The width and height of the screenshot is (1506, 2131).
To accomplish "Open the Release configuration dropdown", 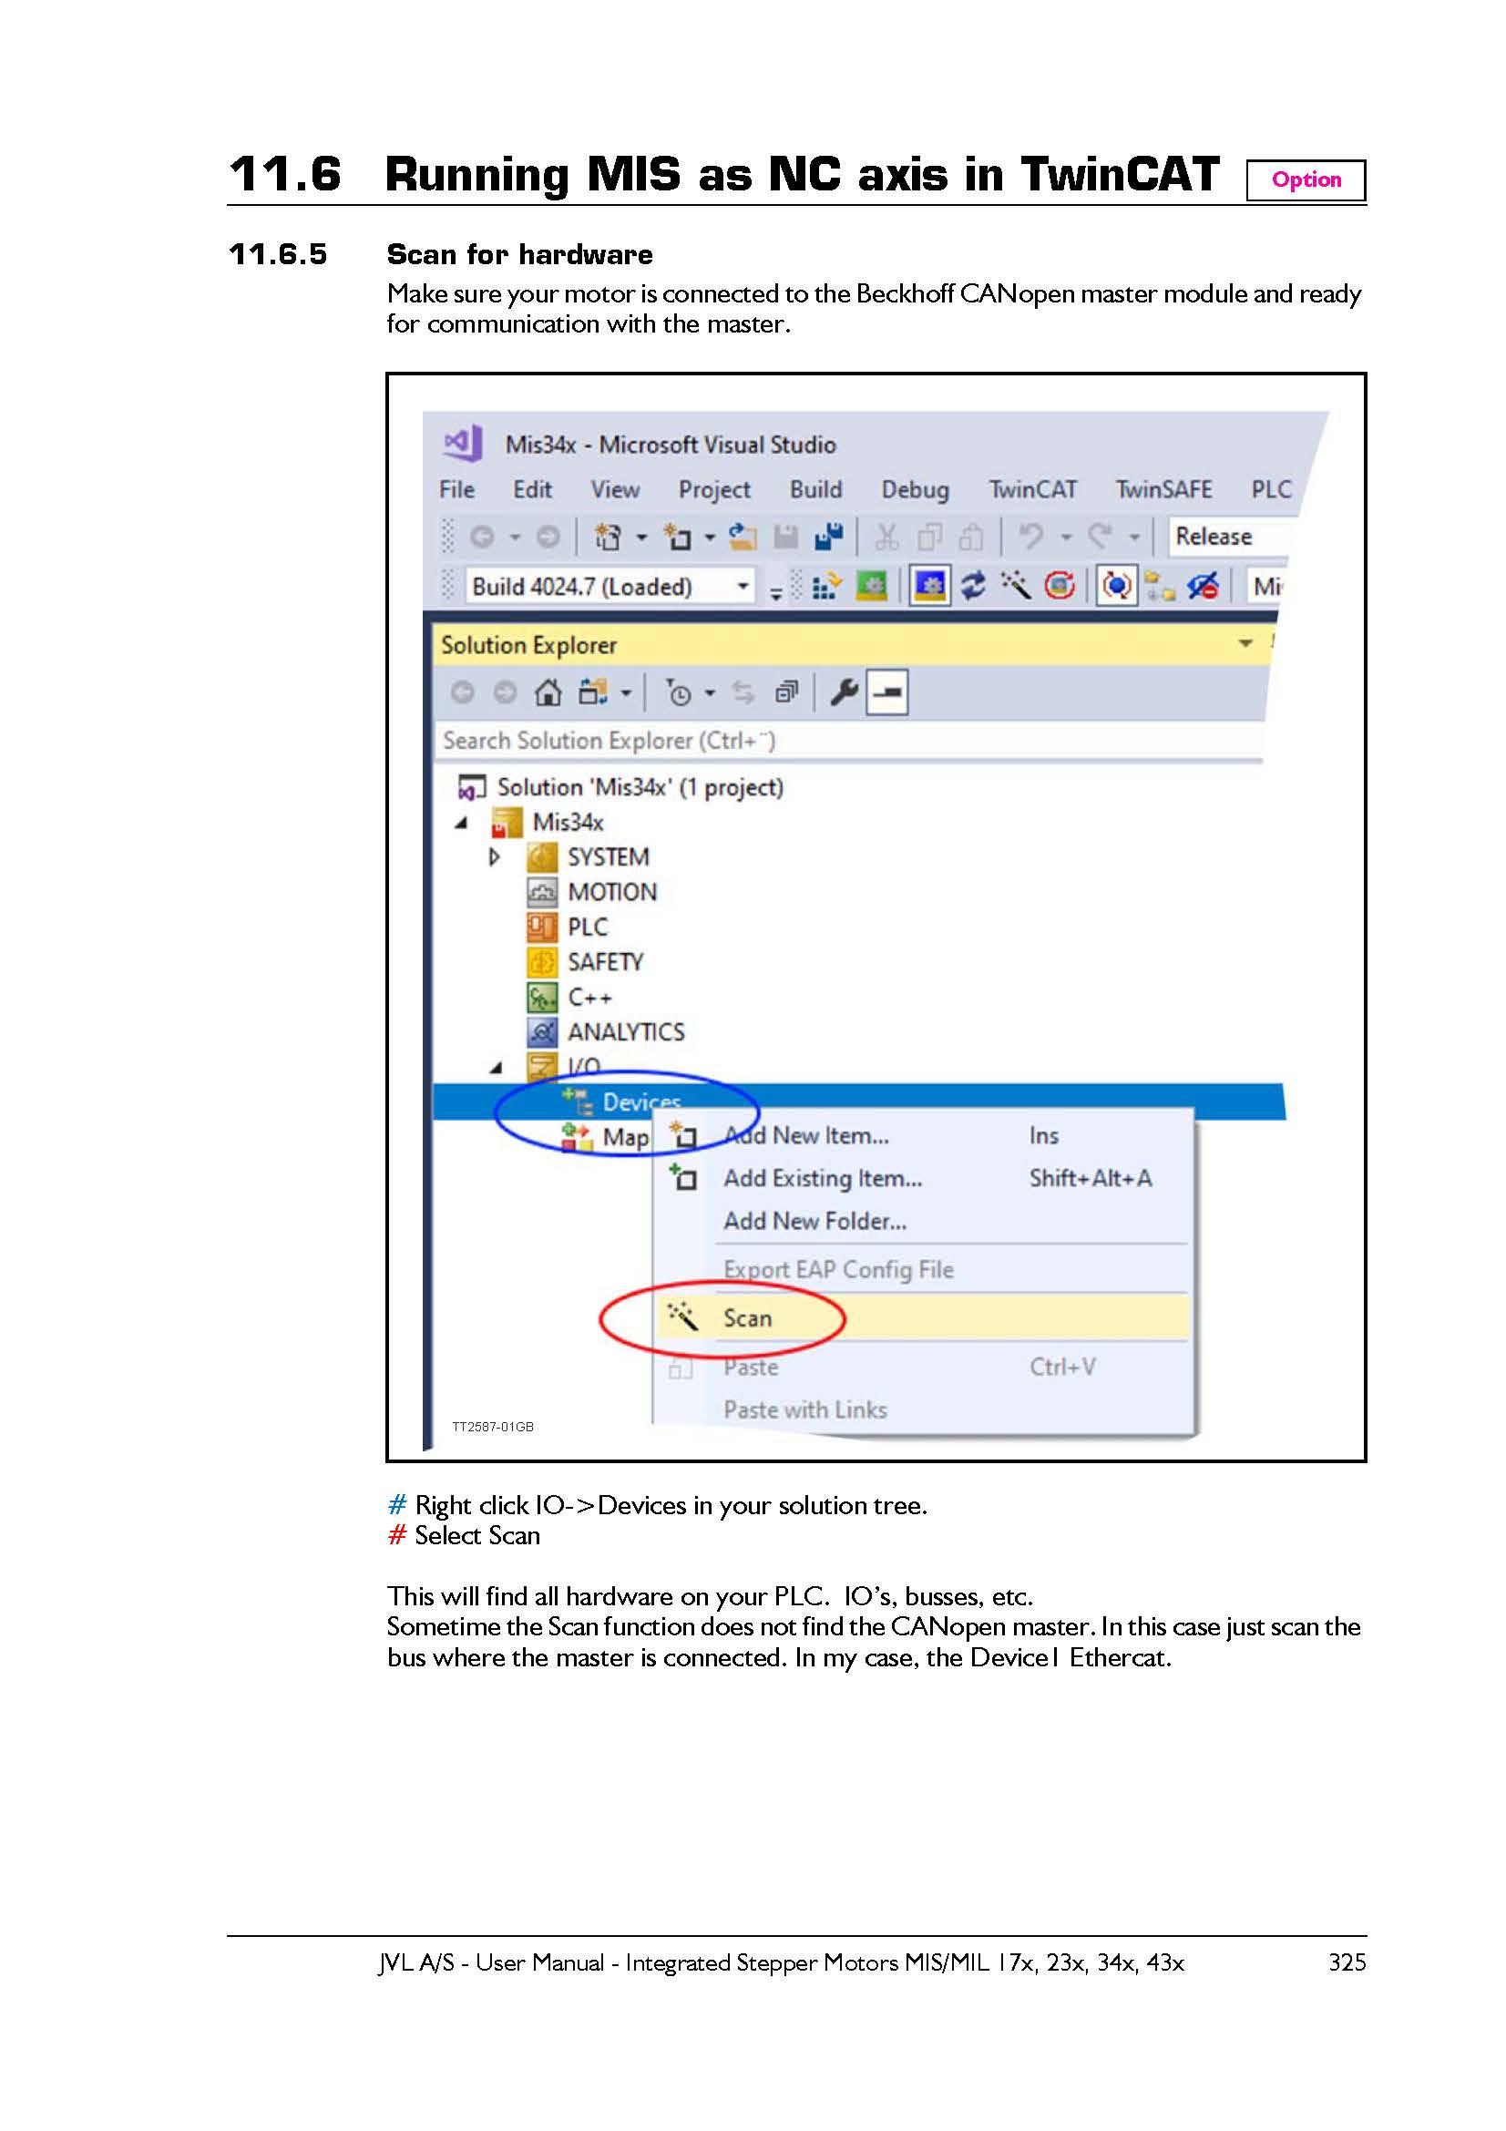I will point(1229,537).
